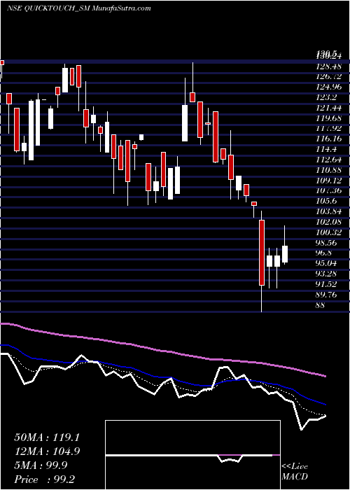Click the NSE QUICKTOUCH_SM MunafaSutra.com chart title
The width and height of the screenshot is (350, 490).
(78, 8)
